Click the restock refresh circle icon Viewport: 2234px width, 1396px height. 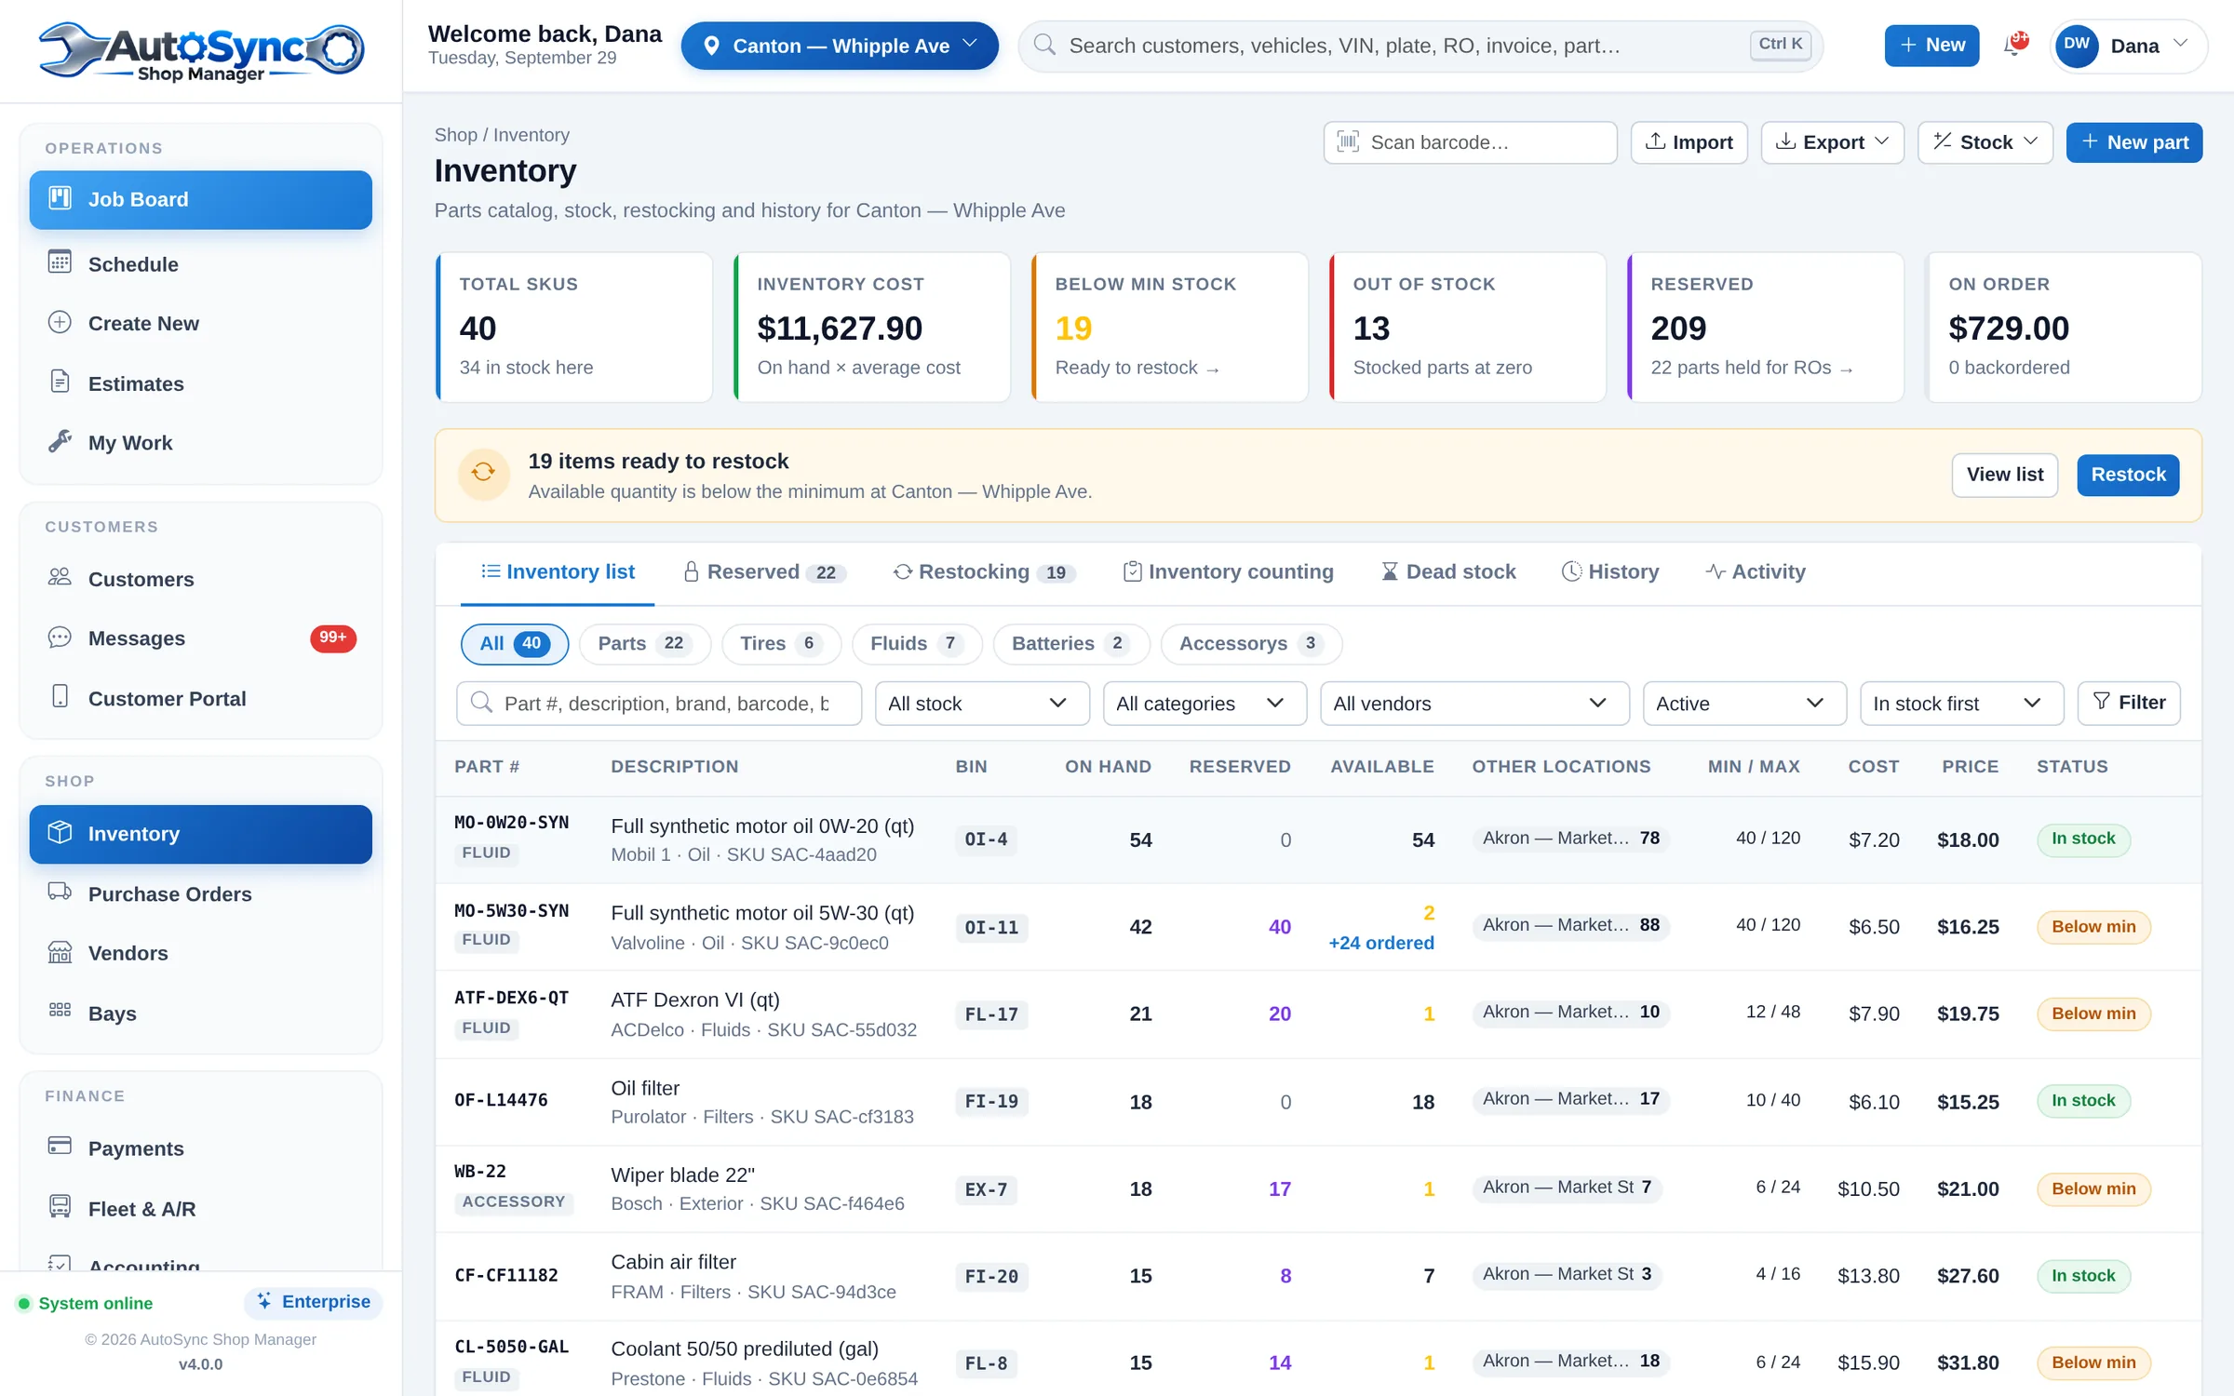click(483, 474)
